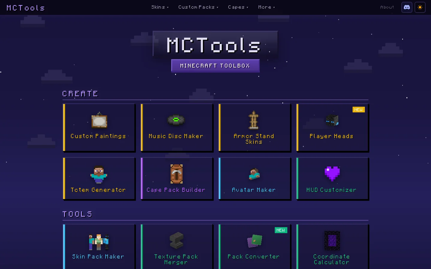Click the Pack Converter cards icon
431x269 pixels.
(x=254, y=241)
